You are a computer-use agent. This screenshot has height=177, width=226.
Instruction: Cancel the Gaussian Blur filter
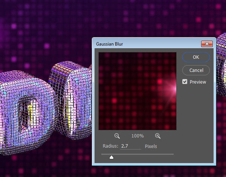click(196, 70)
